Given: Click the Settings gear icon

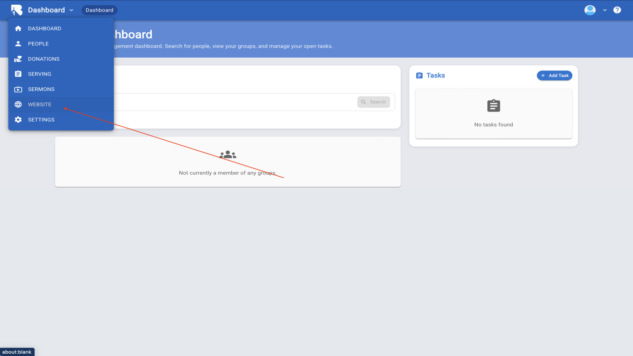Looking at the screenshot, I should click(18, 120).
